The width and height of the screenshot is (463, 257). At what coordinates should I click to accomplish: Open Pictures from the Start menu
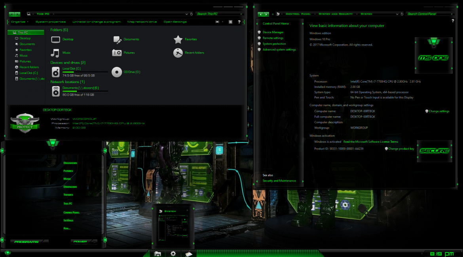tap(68, 171)
